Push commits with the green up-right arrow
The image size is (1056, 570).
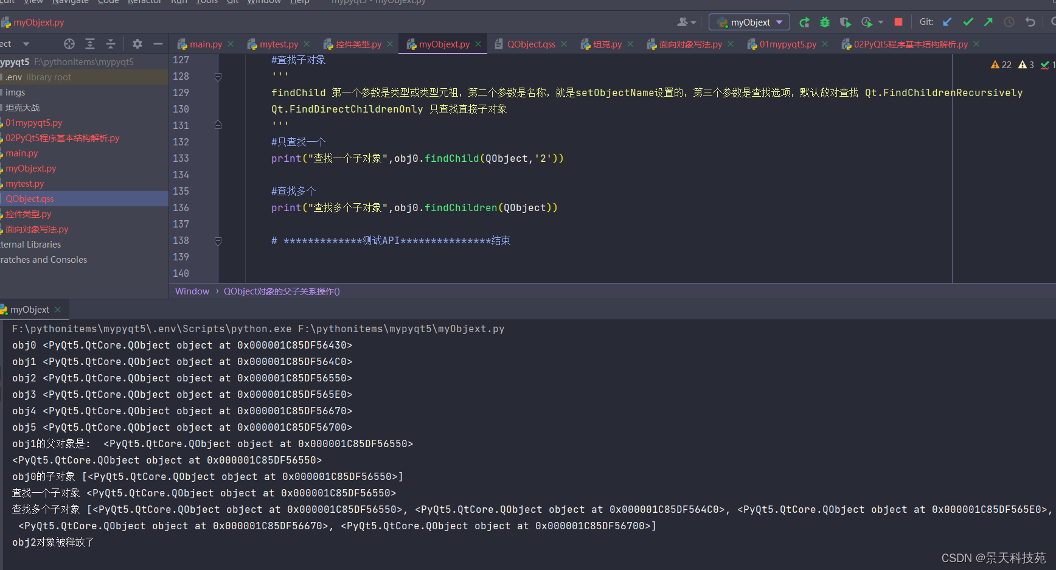point(988,22)
